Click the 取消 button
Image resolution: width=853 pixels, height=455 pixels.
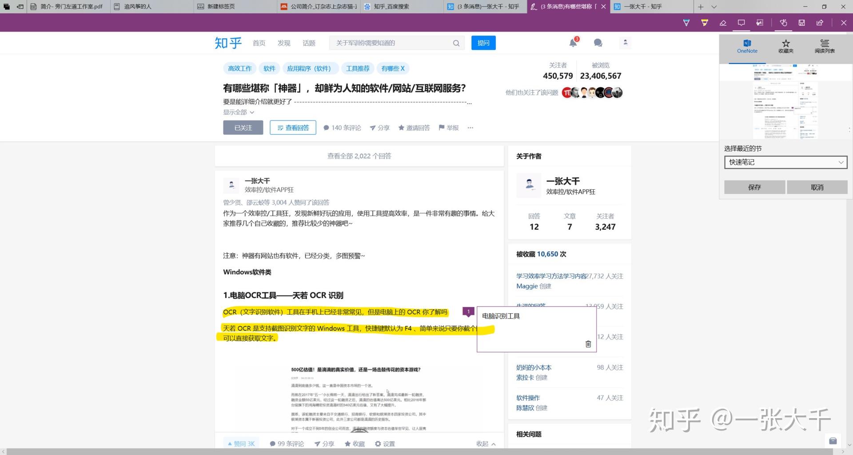pyautogui.click(x=817, y=187)
